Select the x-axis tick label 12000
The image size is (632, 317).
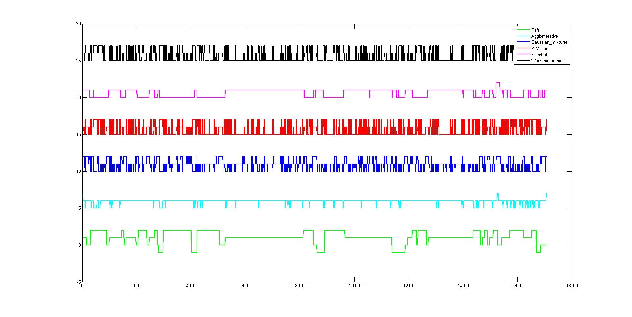point(409,286)
